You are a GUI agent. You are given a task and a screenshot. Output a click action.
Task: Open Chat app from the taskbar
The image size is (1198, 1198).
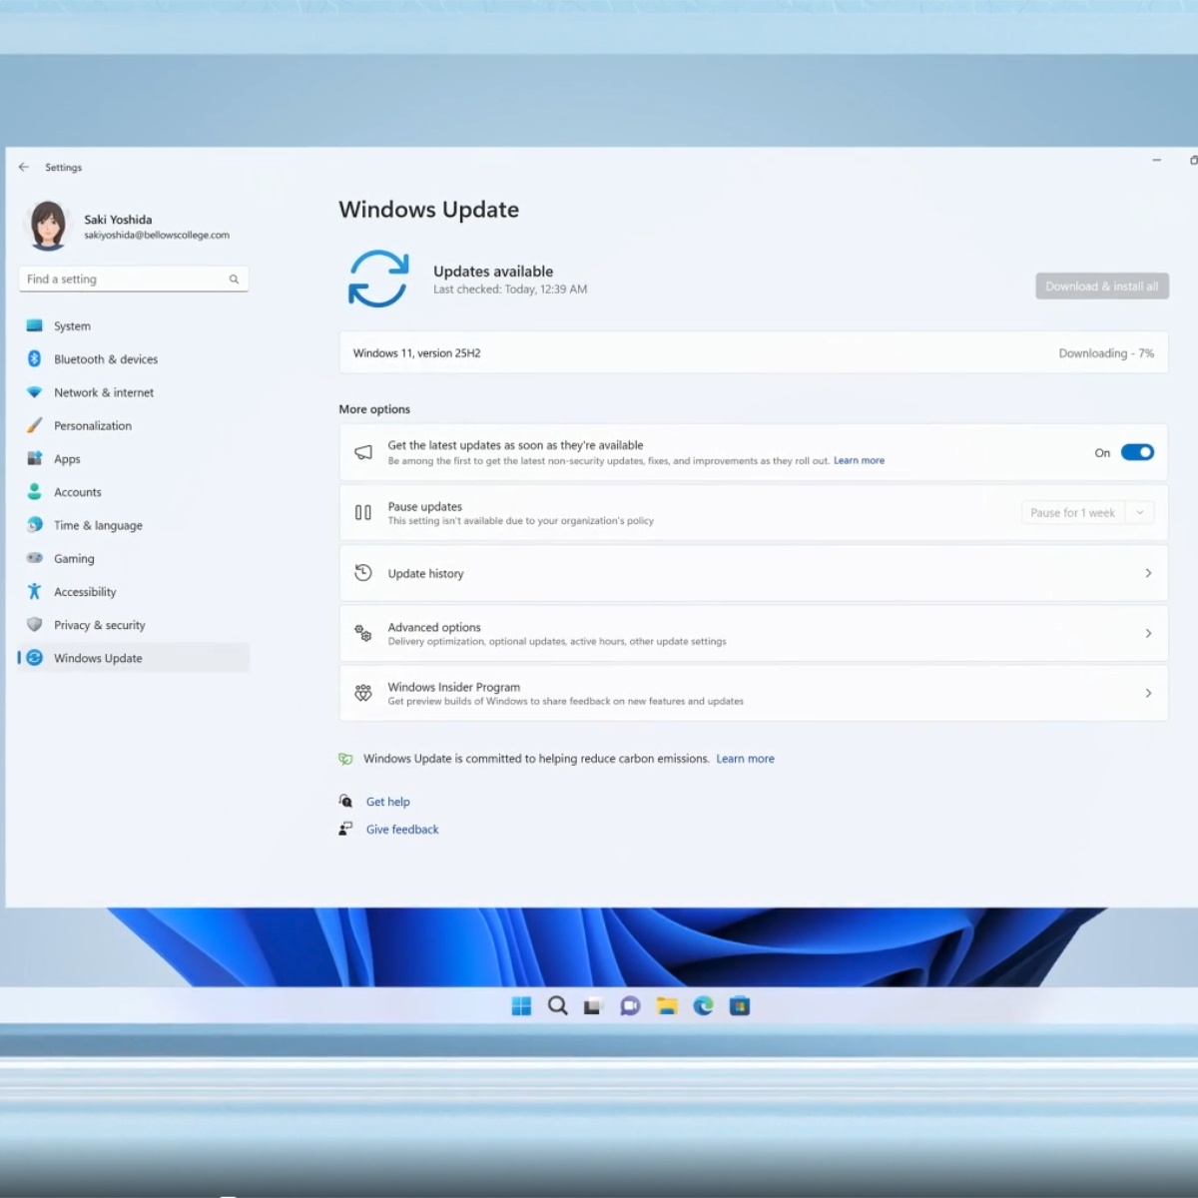[x=630, y=1006]
